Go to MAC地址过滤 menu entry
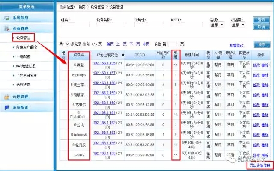 pos(27,66)
